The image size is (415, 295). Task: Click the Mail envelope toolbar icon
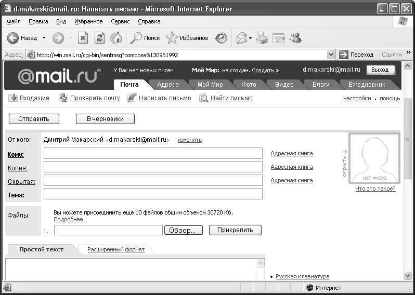[242, 38]
